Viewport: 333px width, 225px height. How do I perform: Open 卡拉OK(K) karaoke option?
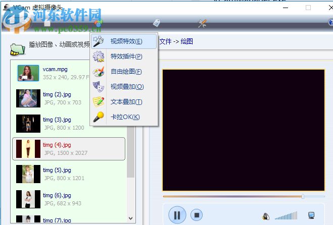(x=124, y=117)
